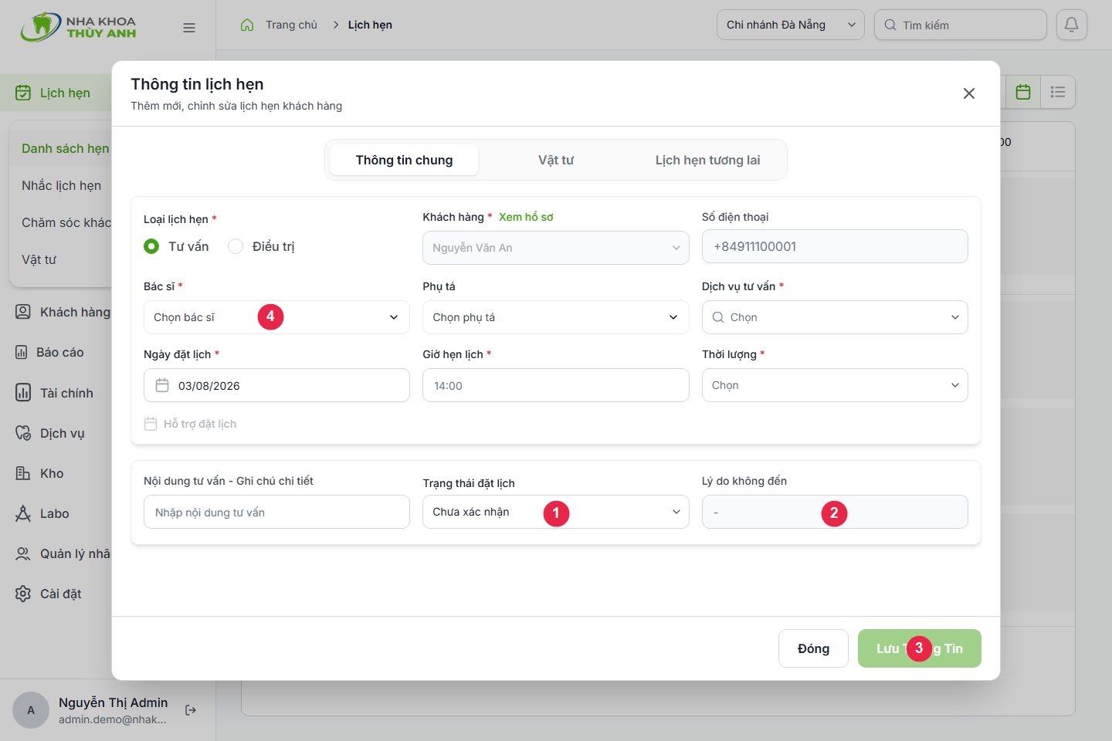
Task: Open Nhắc lịch hẹn in sidebar
Action: tap(61, 185)
